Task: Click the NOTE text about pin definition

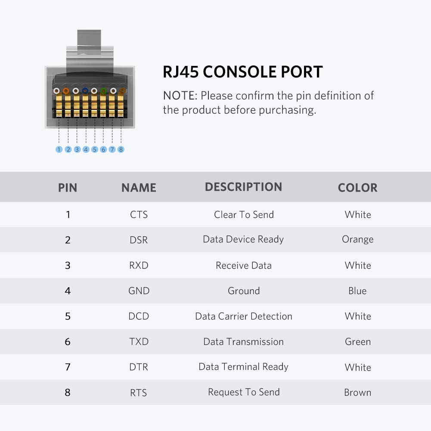Action: pyautogui.click(x=268, y=102)
